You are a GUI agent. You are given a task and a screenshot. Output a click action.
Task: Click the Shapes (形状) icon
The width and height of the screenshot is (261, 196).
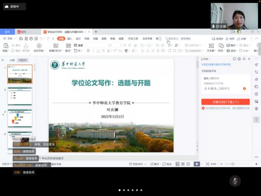[x=221, y=46]
